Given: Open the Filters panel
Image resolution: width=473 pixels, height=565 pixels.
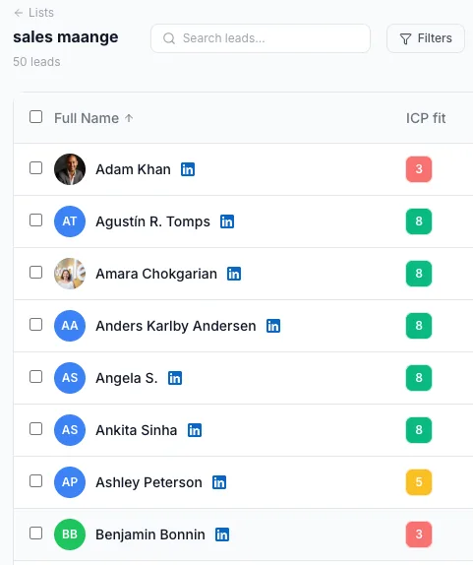Looking at the screenshot, I should click(426, 38).
